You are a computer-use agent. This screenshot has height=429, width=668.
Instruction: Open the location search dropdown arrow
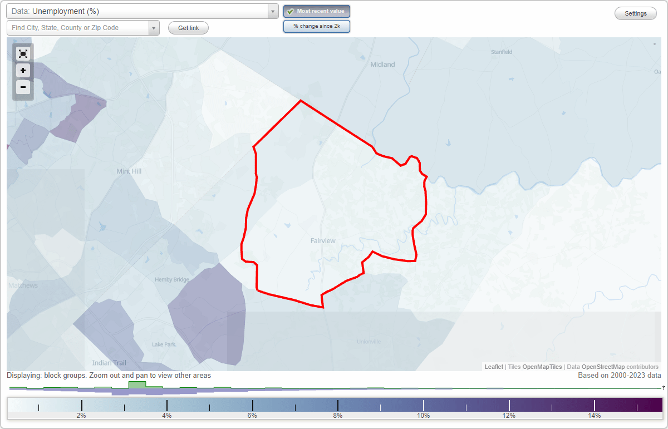[x=154, y=27]
